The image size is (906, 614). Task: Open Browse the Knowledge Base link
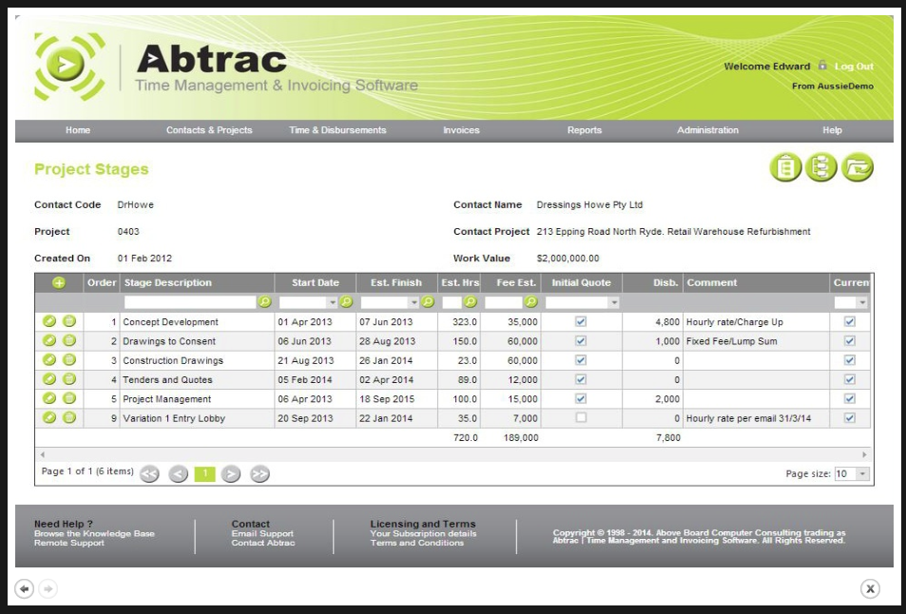[x=94, y=534]
